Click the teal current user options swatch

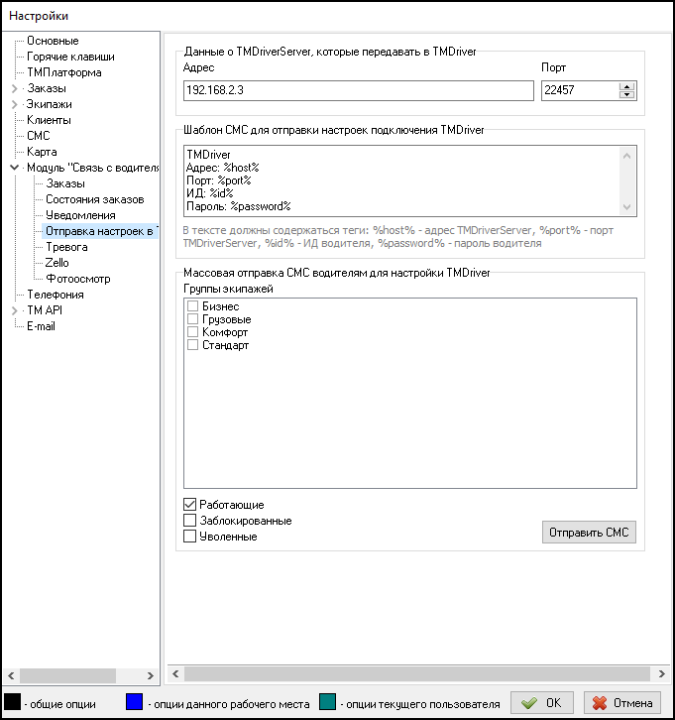pos(326,702)
